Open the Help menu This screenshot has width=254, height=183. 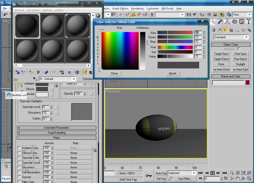tap(179, 9)
